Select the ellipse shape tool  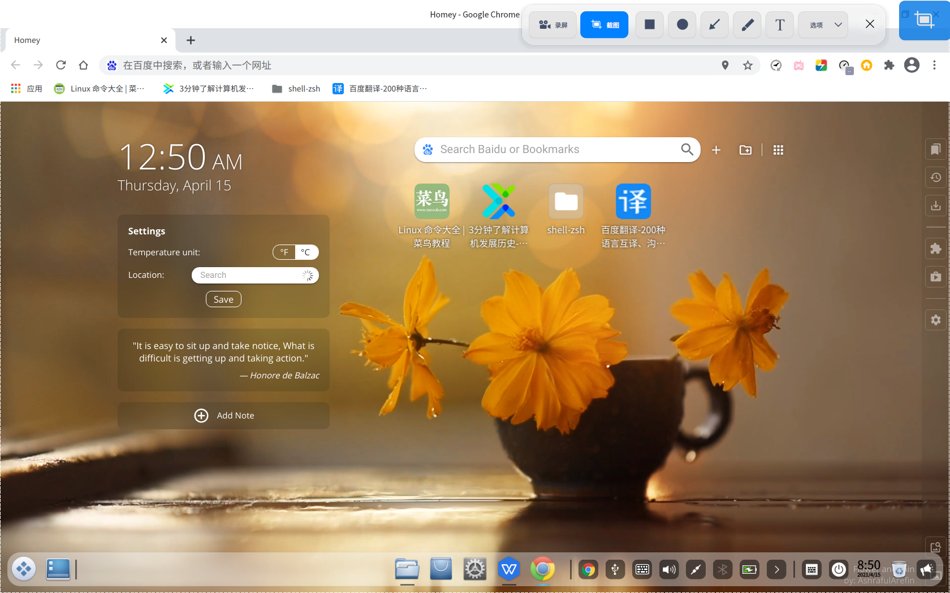(683, 25)
